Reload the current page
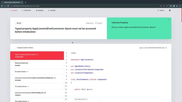The image size is (182, 102). click(8, 6)
